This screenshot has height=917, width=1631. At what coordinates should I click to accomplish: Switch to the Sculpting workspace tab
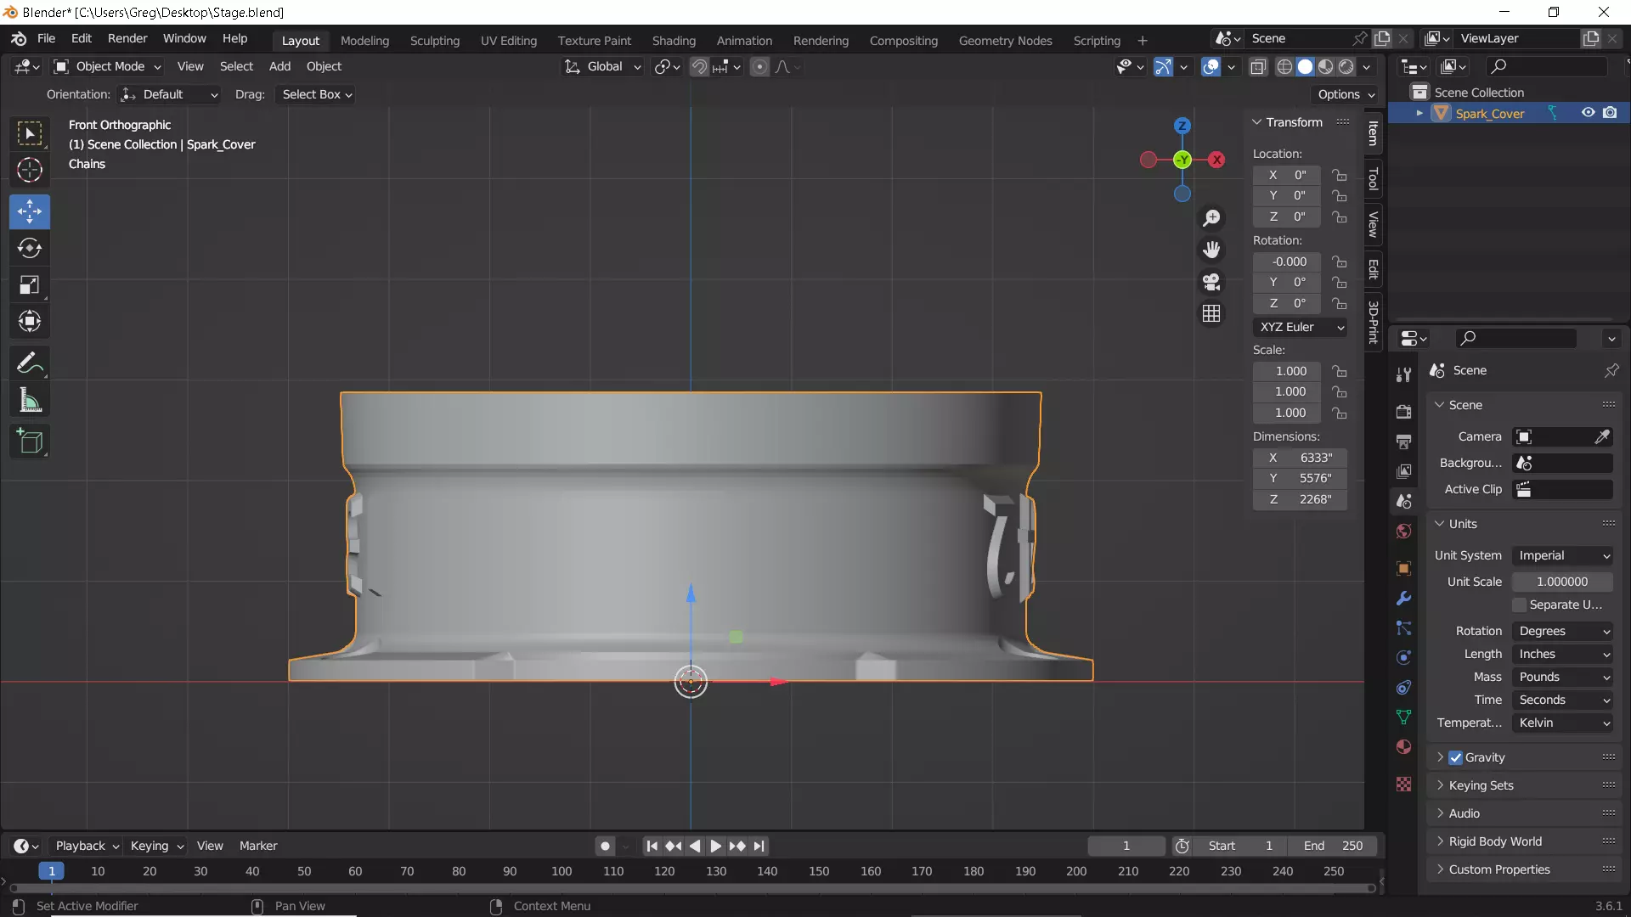click(x=434, y=40)
